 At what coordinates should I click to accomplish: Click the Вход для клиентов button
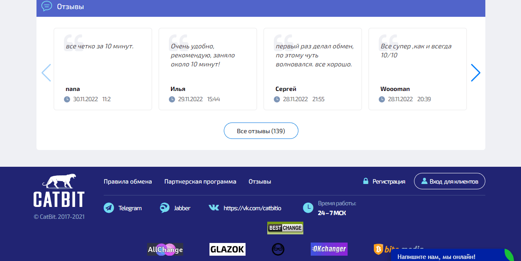pyautogui.click(x=450, y=181)
